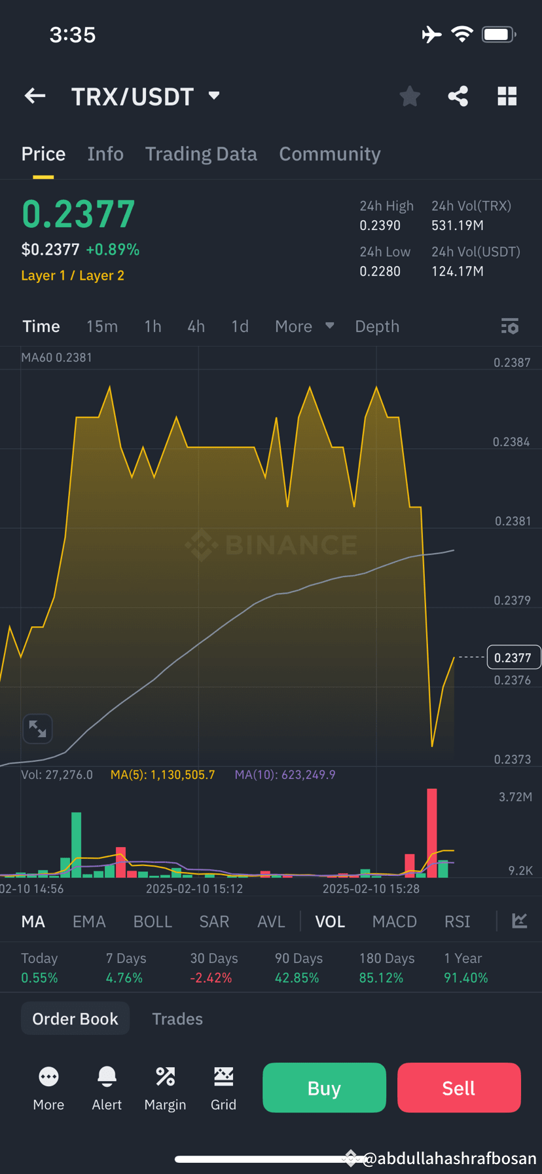Tap the back arrow to exit the chart
Image resolution: width=542 pixels, height=1174 pixels.
(34, 96)
